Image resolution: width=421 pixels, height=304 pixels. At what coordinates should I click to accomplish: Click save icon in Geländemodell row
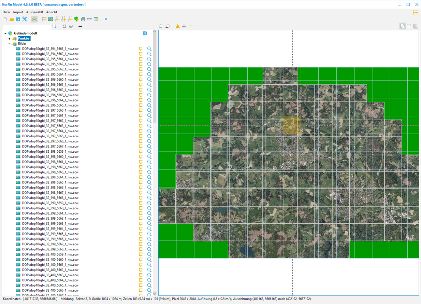point(145,33)
